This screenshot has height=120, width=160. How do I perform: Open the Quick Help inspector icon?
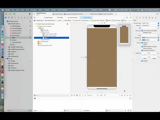coord(143,18)
